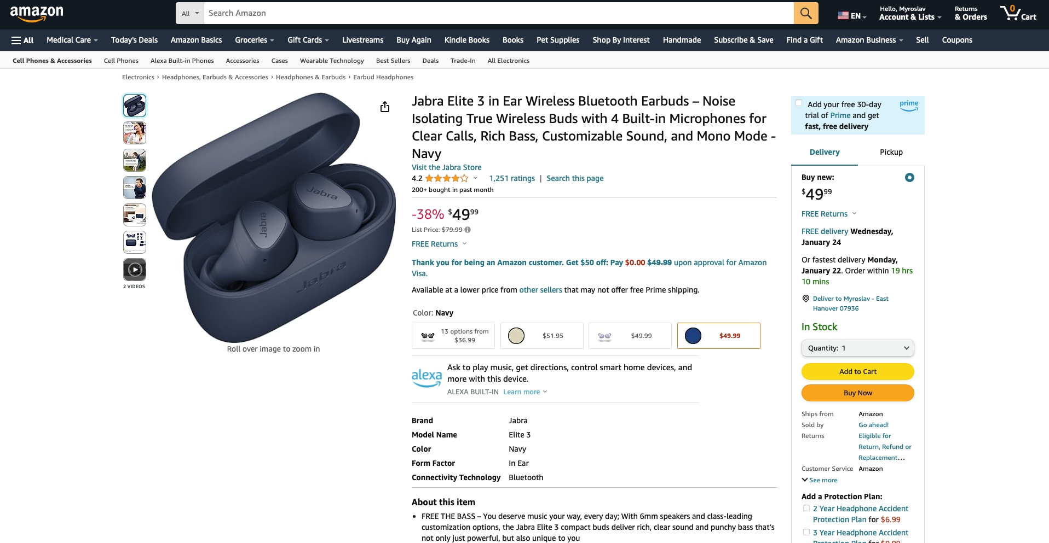This screenshot has height=543, width=1049.
Task: Click the share icon beside product image
Action: coord(385,107)
